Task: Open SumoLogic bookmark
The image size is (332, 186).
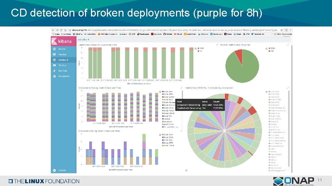Action: (216, 34)
